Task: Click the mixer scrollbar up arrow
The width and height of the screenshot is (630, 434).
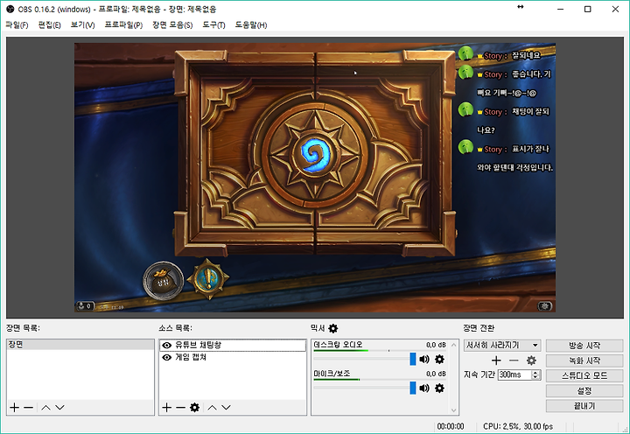Action: pyautogui.click(x=454, y=345)
